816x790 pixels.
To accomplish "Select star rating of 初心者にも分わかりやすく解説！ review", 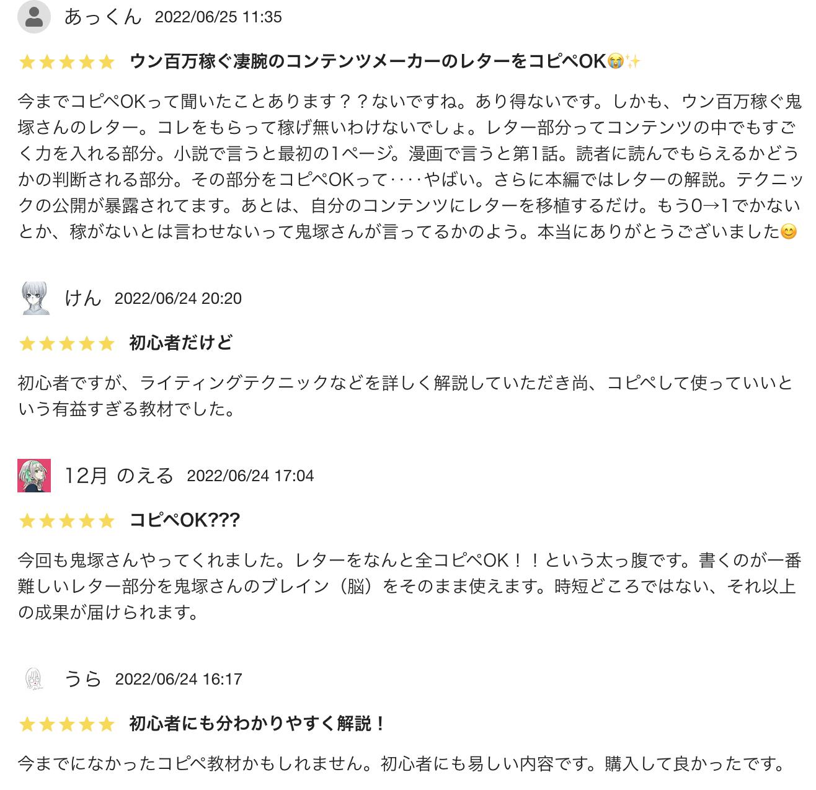I will (67, 724).
